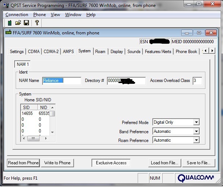The image size is (223, 187).
Task: Click the NUM indicator in status bar
Action: (x=155, y=178)
